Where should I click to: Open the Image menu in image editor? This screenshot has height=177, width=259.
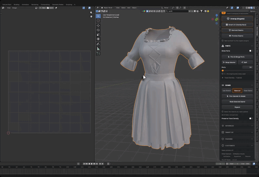[x=15, y=8]
